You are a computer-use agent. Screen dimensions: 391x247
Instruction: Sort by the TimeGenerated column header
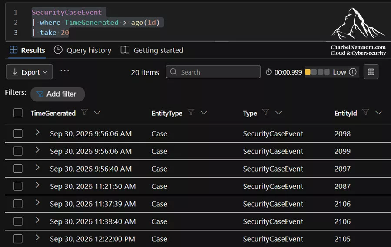[53, 113]
